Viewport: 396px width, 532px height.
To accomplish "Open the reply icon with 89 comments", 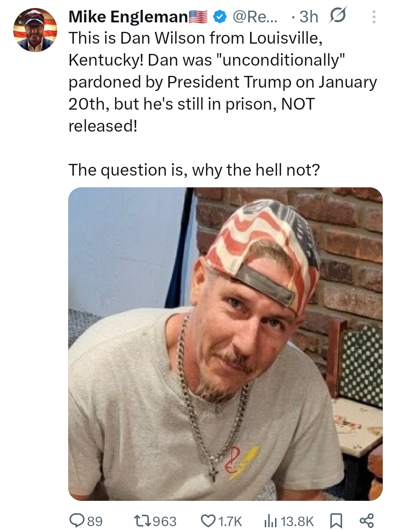I will [x=77, y=521].
